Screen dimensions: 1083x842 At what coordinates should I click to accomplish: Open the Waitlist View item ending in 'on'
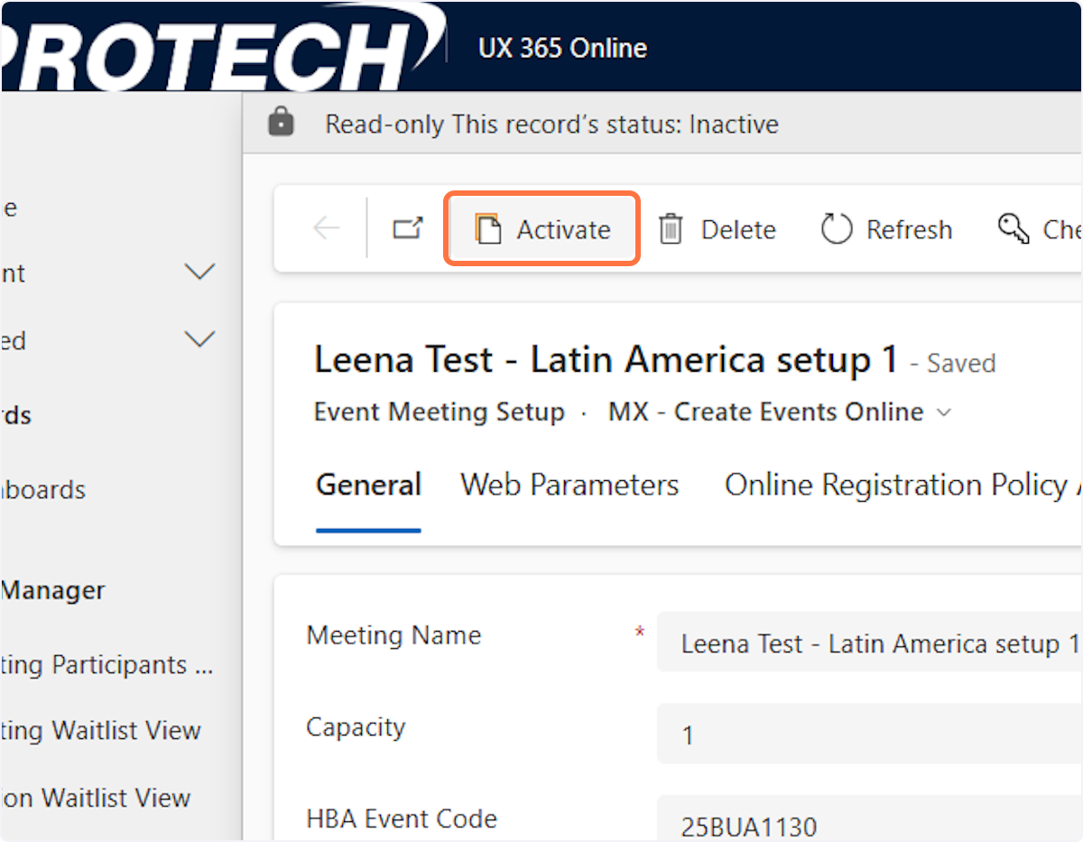point(95,798)
